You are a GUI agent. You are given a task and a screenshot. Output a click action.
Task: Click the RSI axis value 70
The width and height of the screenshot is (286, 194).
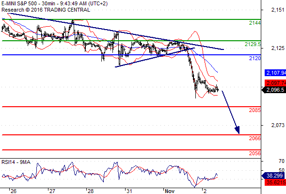pyautogui.click(x=282, y=161)
